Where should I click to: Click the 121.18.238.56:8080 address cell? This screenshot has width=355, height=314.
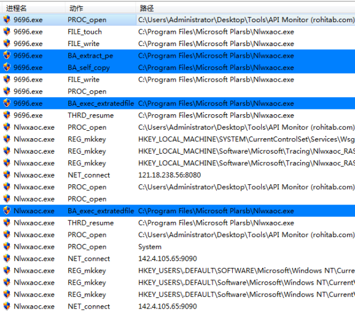(x=170, y=175)
